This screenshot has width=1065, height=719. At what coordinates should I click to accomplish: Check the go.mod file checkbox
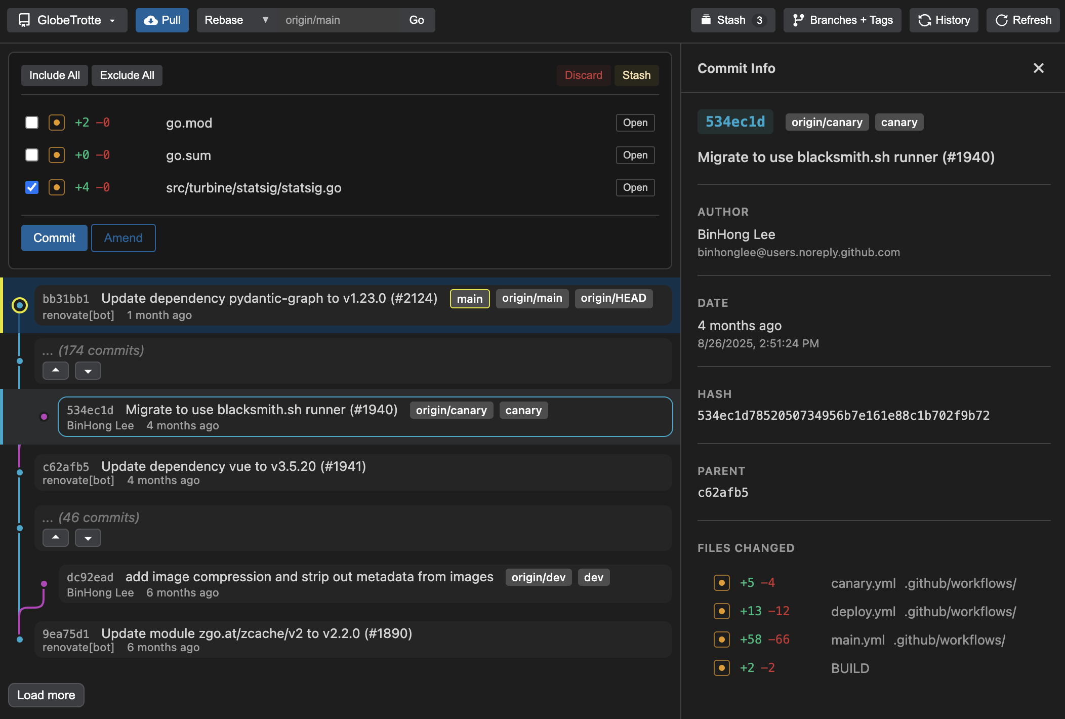pos(31,123)
